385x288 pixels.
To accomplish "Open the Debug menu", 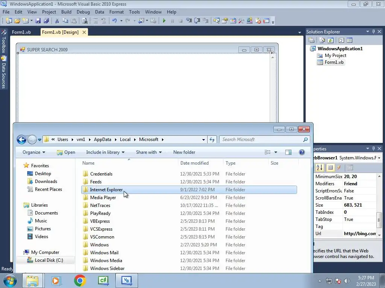I will (x=83, y=12).
